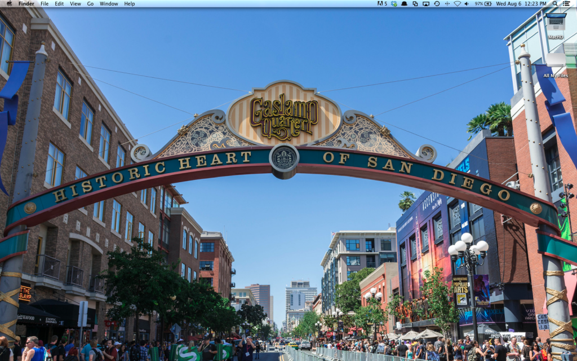Image resolution: width=577 pixels, height=361 pixels.
Task: Click the date and time Wed Aug 6
Action: coord(521,4)
